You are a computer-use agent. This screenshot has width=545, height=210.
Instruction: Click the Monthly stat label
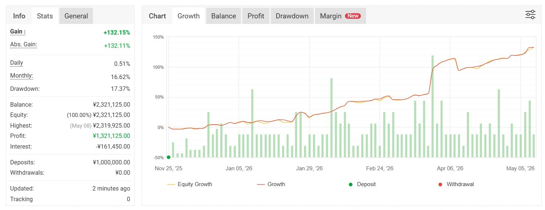(21, 76)
